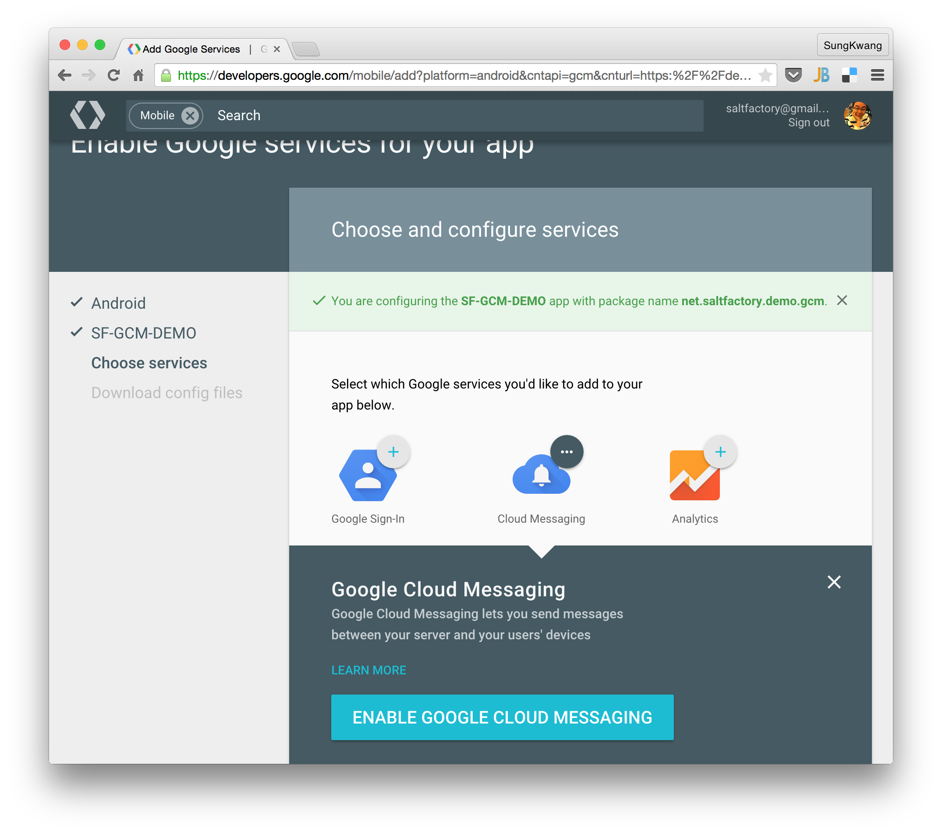Click Google Developers logo
Image resolution: width=942 pixels, height=834 pixels.
point(88,115)
